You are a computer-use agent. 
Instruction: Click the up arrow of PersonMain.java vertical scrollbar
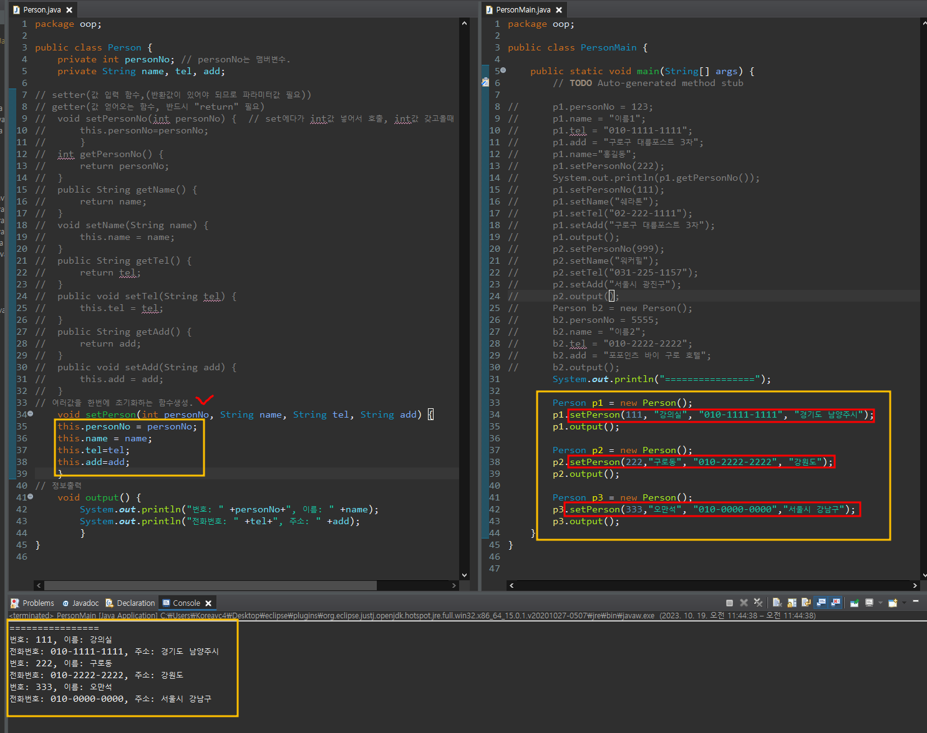click(923, 23)
